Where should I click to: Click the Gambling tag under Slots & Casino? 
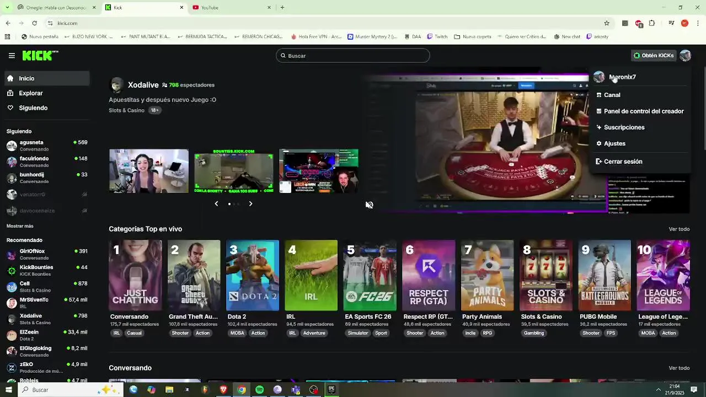[533, 333]
